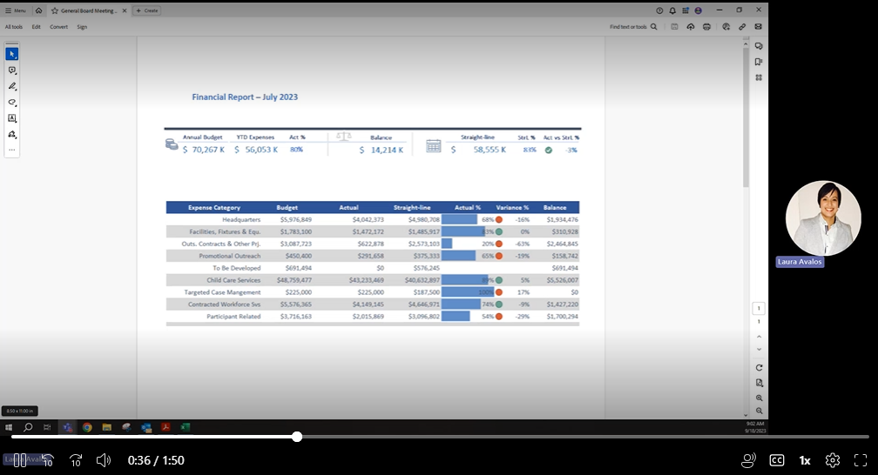Toggle closed captions with the CC button

776,460
